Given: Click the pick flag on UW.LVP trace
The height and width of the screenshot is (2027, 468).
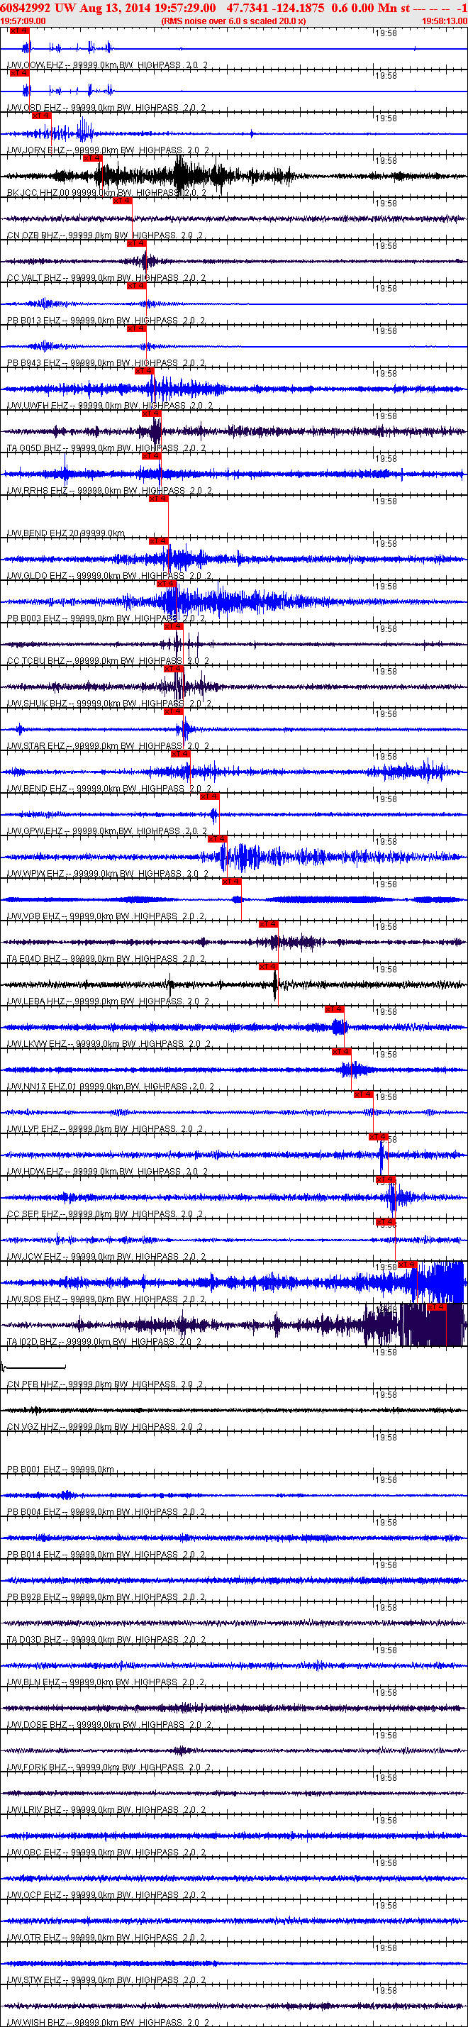Looking at the screenshot, I should (x=363, y=1094).
